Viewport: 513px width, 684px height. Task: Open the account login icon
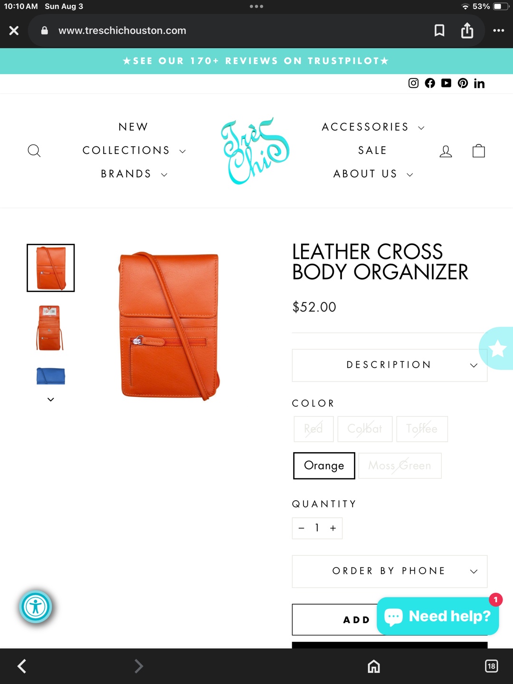coord(446,151)
